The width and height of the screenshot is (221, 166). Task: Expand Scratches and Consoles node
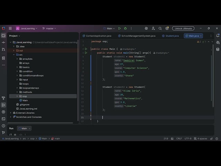pyautogui.click(x=11, y=117)
